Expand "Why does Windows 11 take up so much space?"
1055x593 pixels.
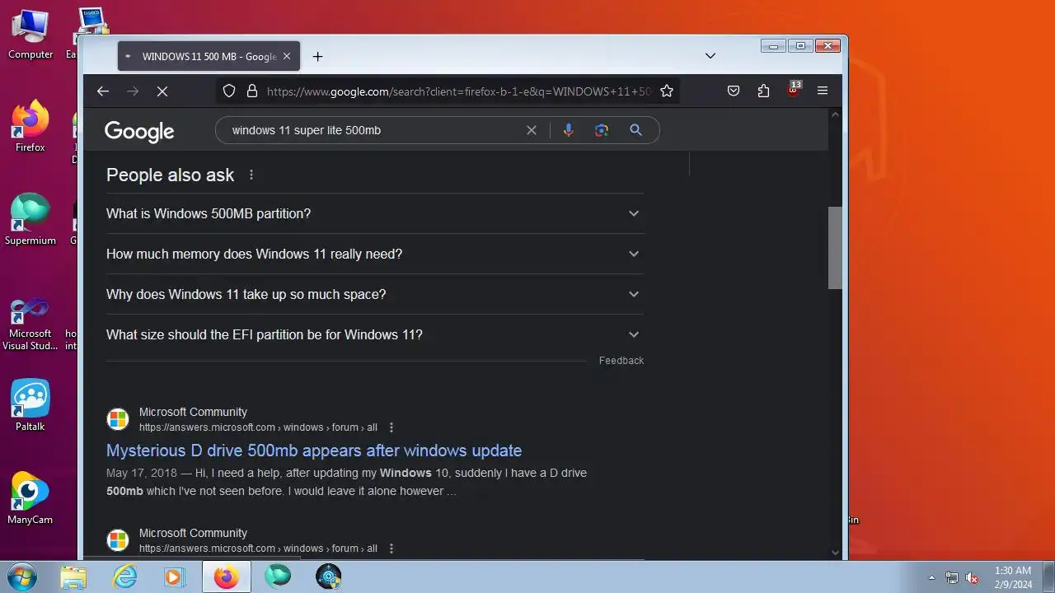375,294
